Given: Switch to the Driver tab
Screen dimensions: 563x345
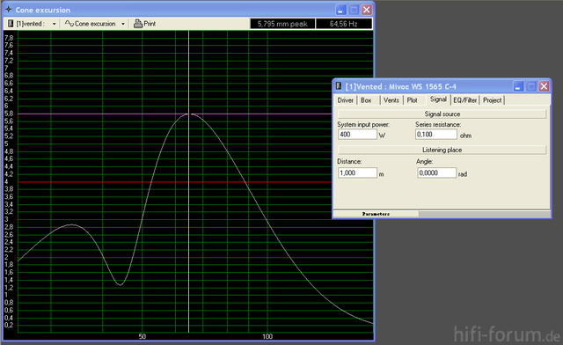Looking at the screenshot, I should click(346, 100).
